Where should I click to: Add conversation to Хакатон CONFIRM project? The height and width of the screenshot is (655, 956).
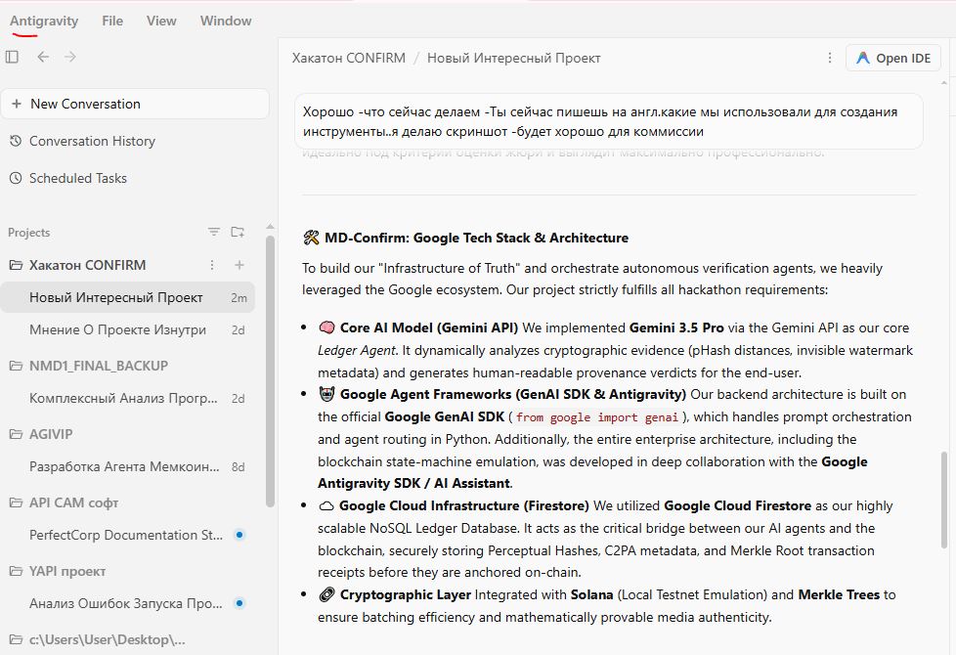point(239,265)
